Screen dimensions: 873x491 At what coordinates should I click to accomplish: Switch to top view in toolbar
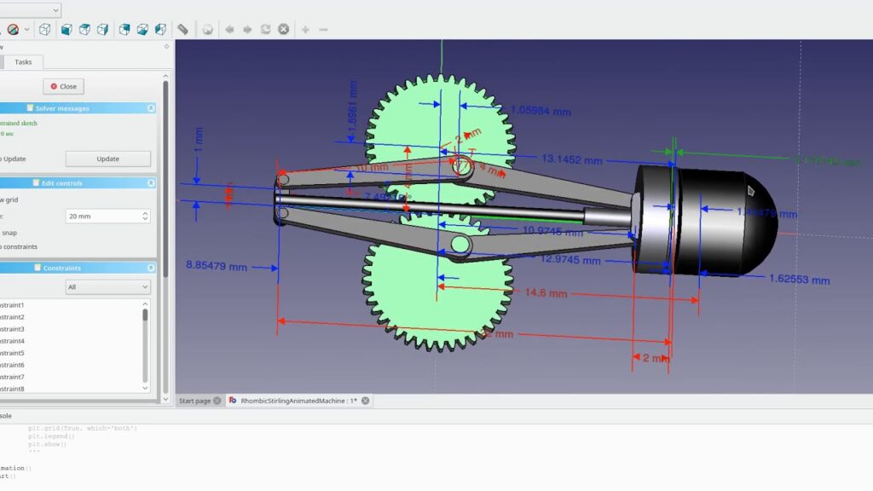[x=84, y=29]
